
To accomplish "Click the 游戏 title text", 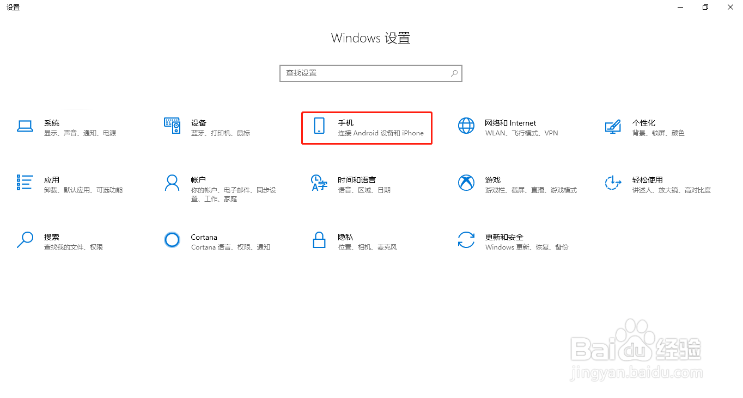I will 493,180.
